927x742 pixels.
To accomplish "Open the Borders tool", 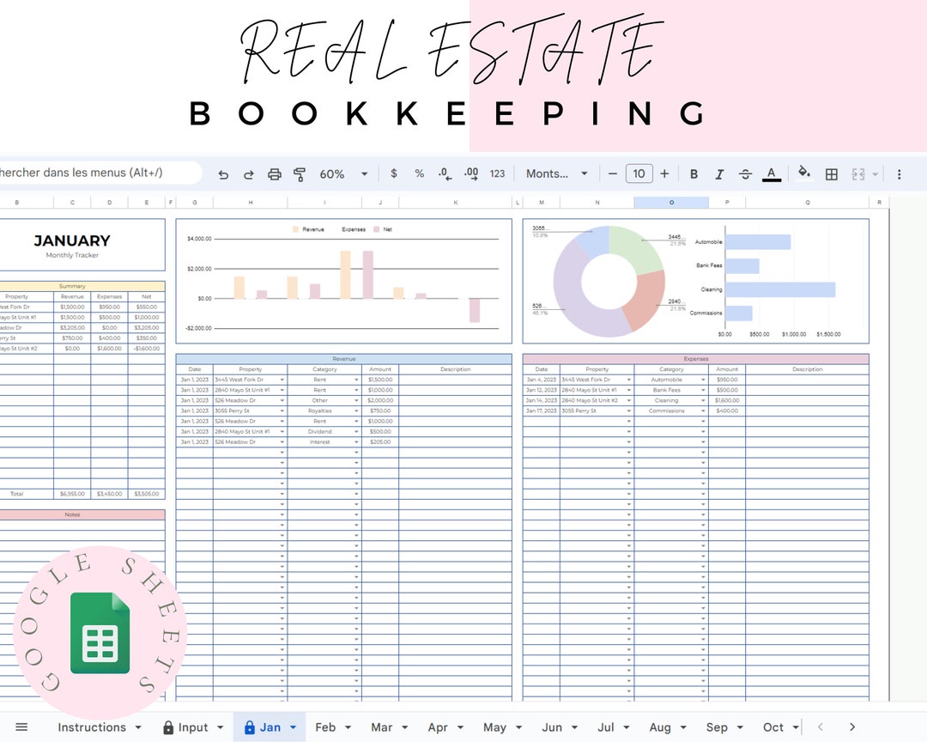I will (x=831, y=173).
